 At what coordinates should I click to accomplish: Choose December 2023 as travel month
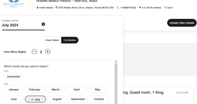click(14, 76)
